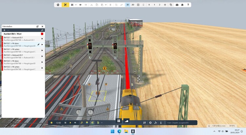
Task: Open the terrain landscape editor button
Action: tap(127, 121)
